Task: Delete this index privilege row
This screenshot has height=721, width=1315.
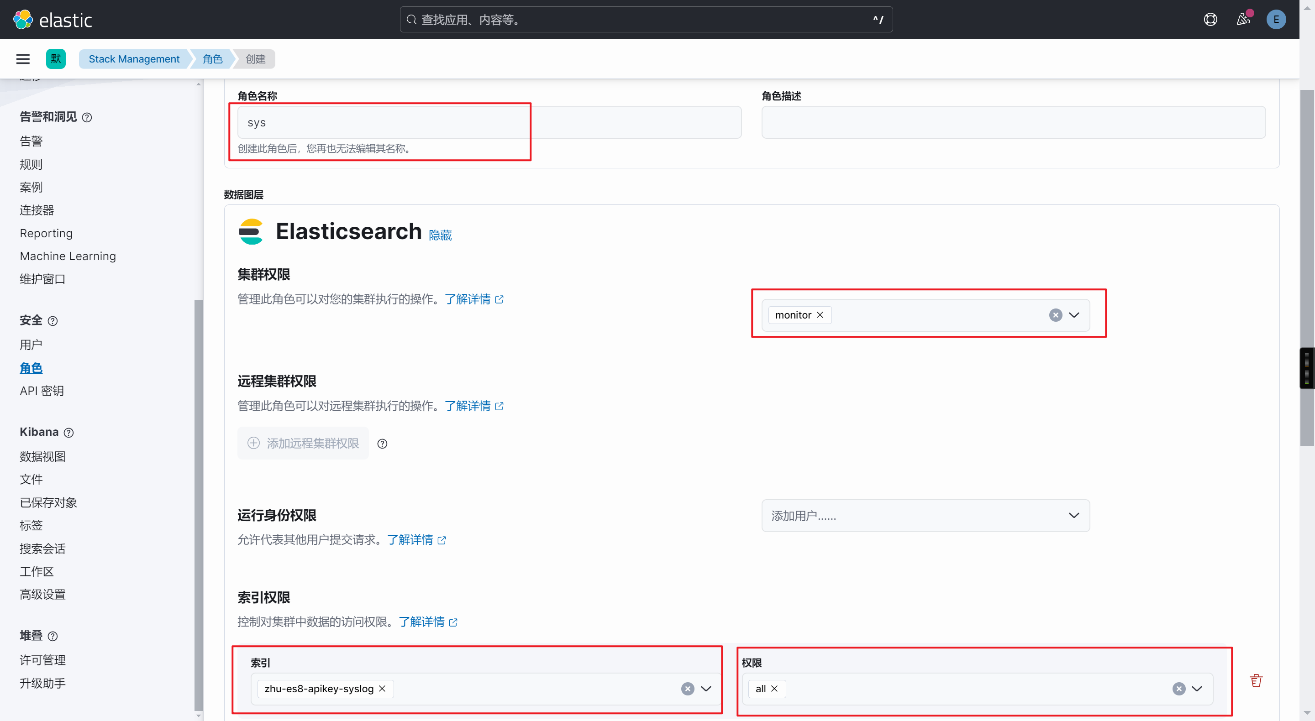Action: pyautogui.click(x=1256, y=681)
